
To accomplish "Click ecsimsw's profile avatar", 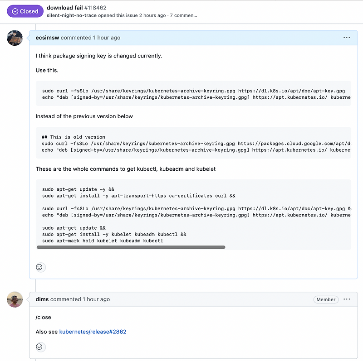I will 15,38.
